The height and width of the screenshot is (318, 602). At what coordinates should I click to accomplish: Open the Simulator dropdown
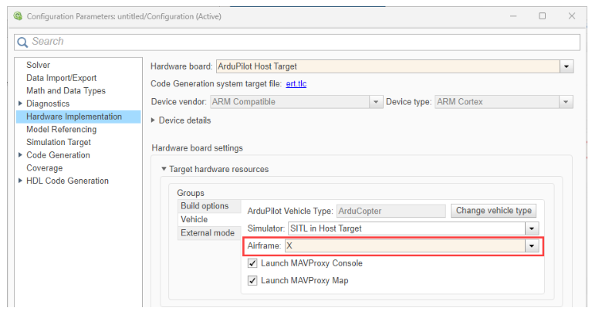[x=530, y=228]
